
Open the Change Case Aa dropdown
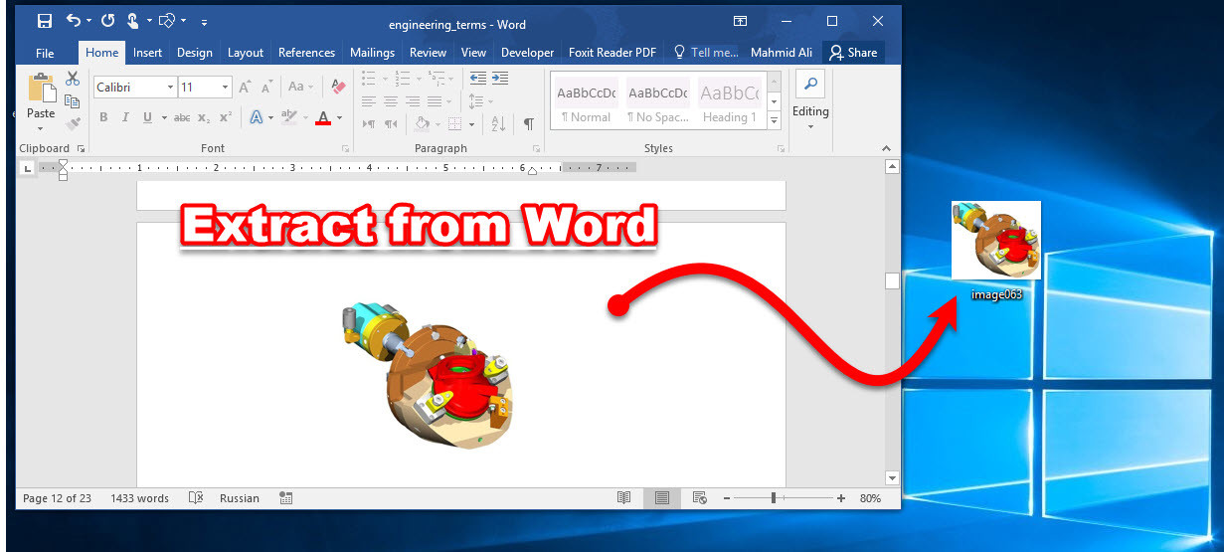pyautogui.click(x=300, y=88)
